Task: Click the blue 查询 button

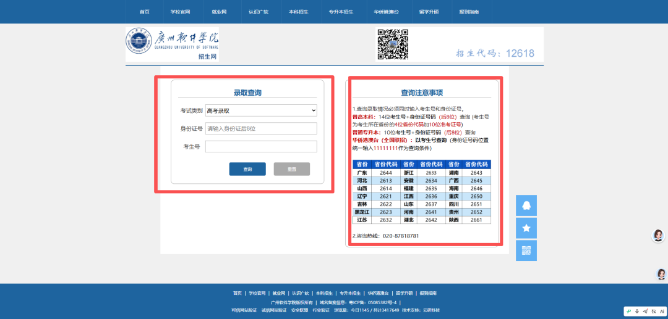Action: pyautogui.click(x=247, y=169)
